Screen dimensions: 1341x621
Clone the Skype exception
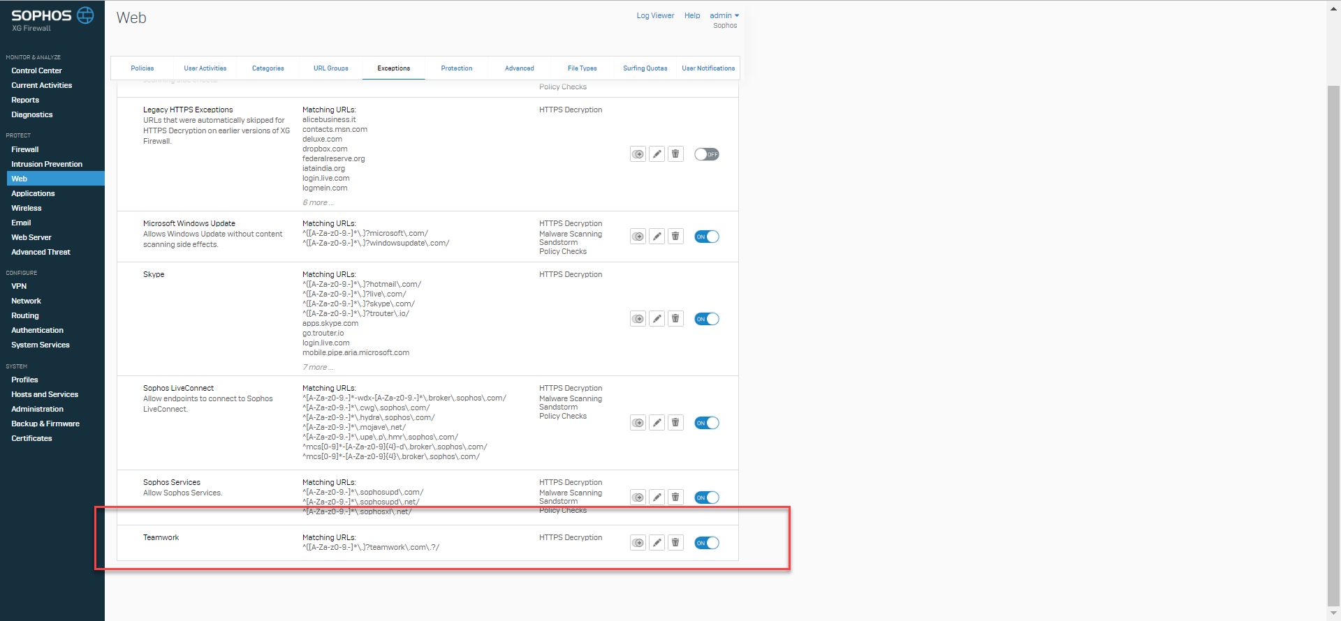coord(638,319)
